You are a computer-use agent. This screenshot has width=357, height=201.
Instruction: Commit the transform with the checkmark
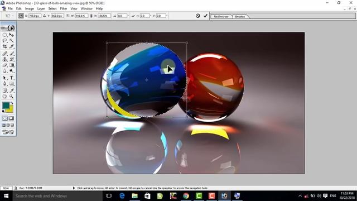coord(205,16)
